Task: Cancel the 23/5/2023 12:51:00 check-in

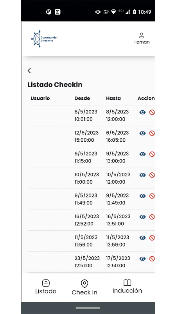Action: 152,259
